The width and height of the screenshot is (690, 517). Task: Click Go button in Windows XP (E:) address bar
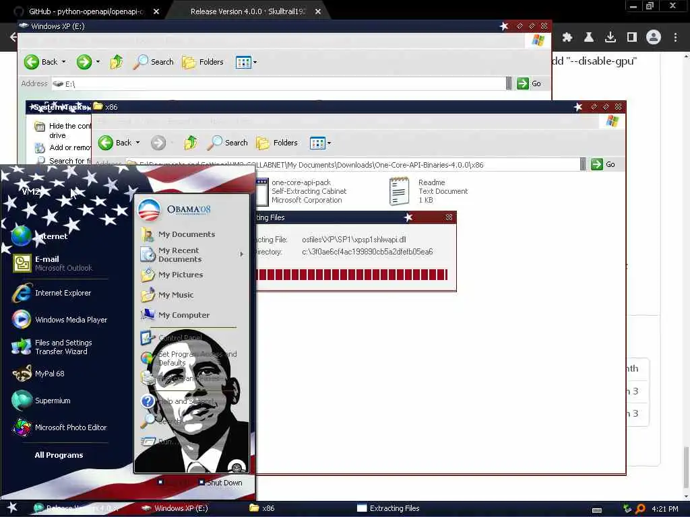point(530,83)
